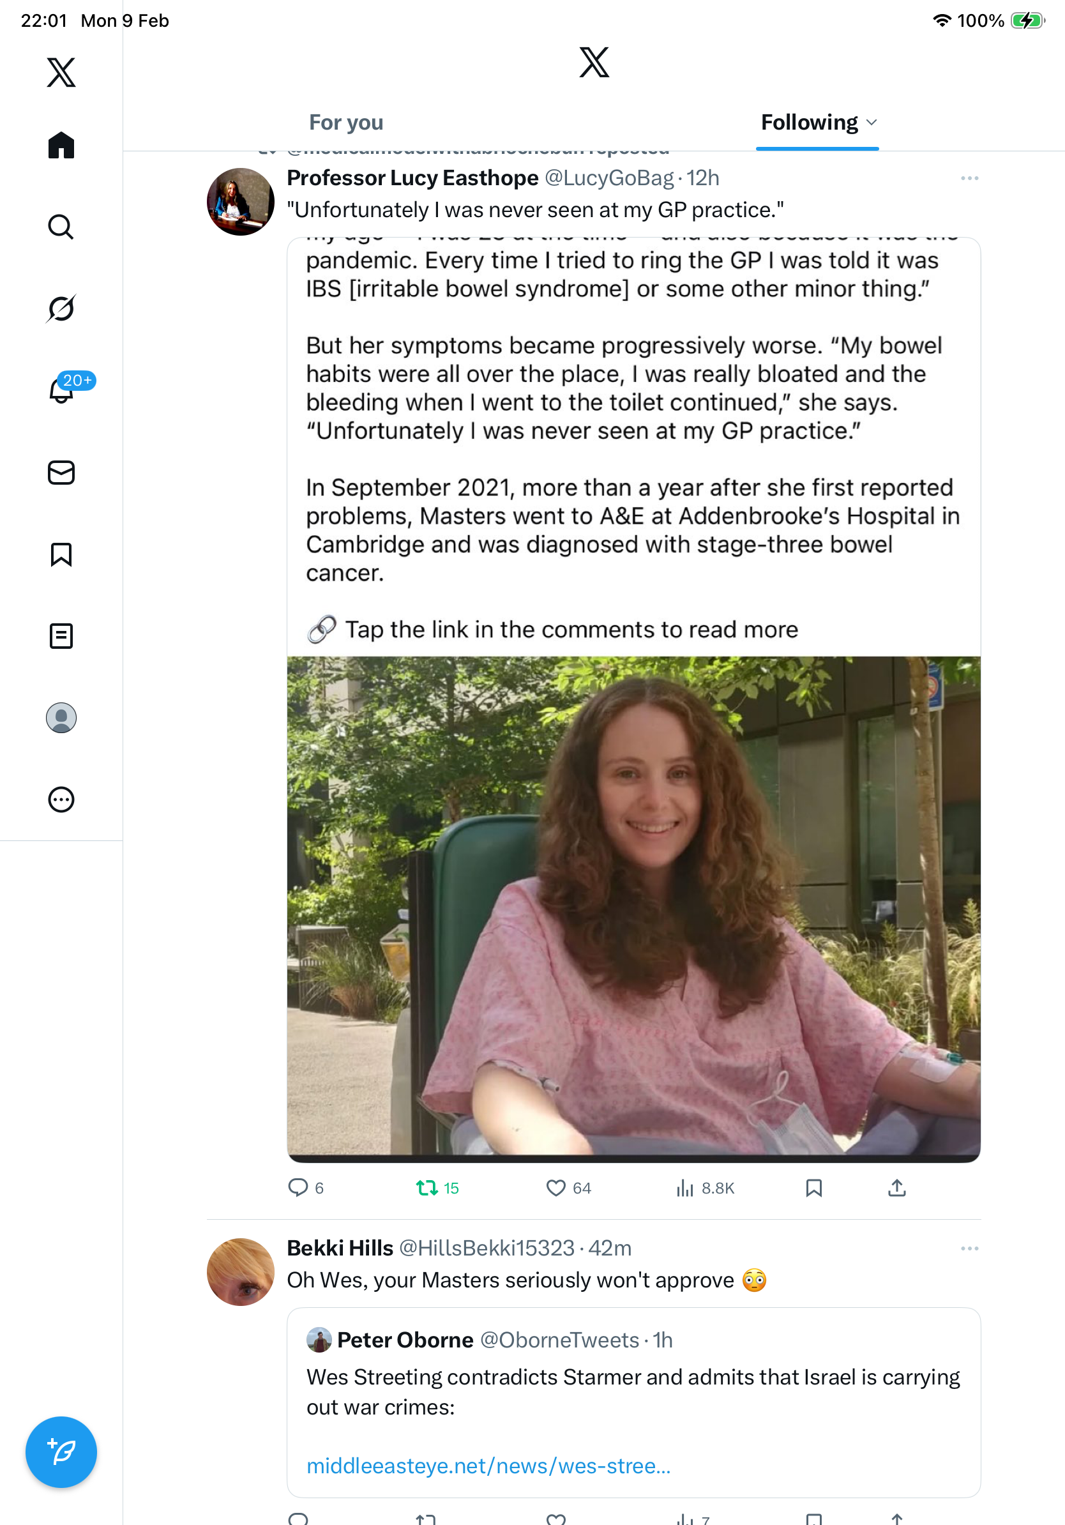Image resolution: width=1065 pixels, height=1525 pixels.
Task: Expand the Following tab chevron
Action: (x=872, y=122)
